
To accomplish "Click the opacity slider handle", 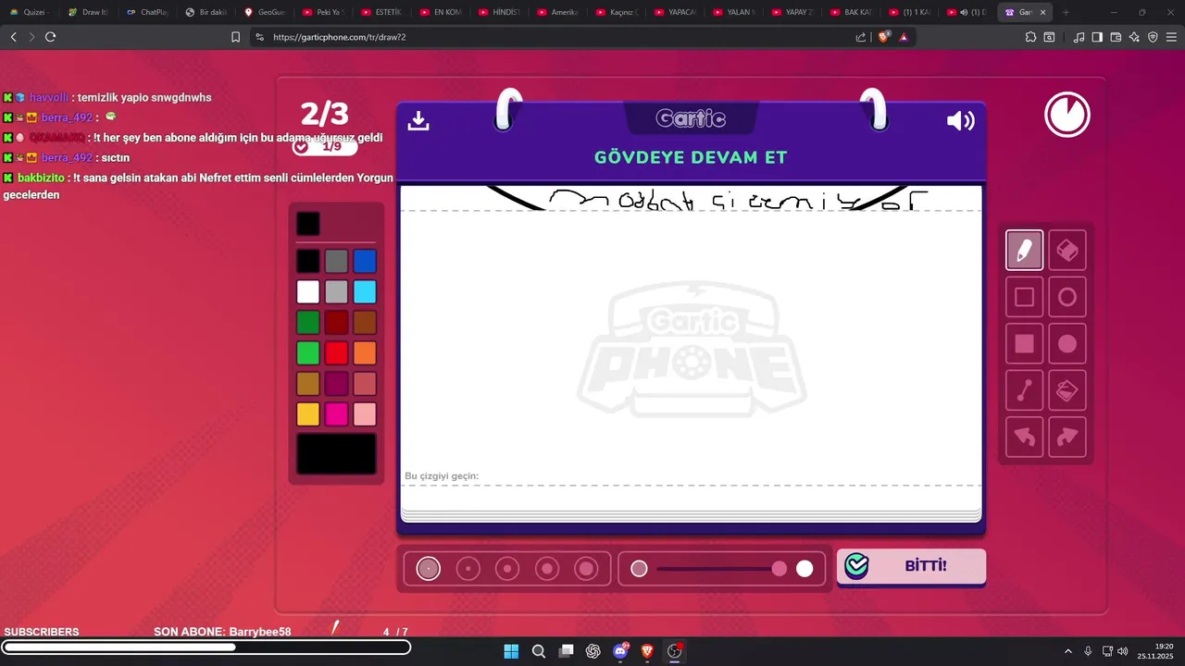I will click(x=780, y=569).
